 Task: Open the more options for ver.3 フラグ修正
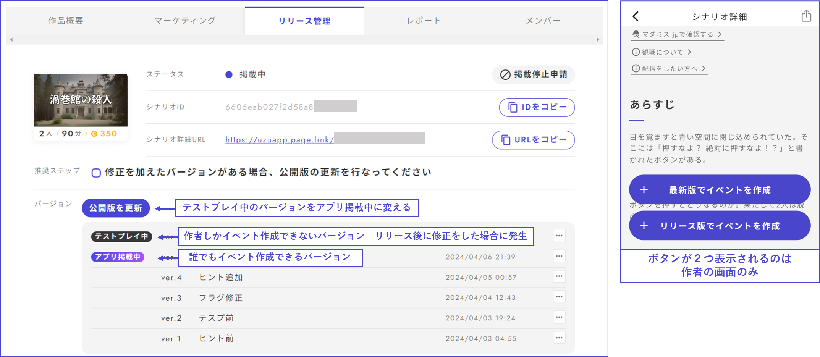pos(559,297)
